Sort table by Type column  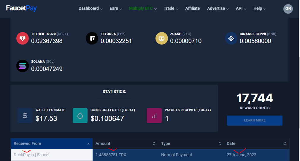(x=191, y=143)
